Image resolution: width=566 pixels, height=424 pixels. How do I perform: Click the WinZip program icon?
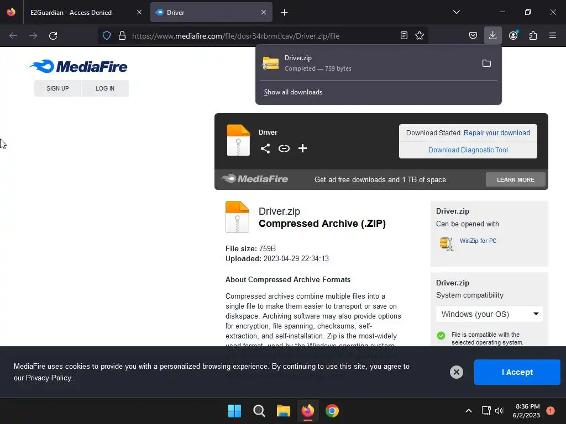(447, 243)
